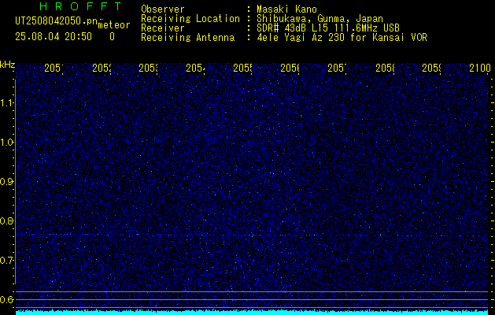Click the meteor count 0

click(112, 37)
